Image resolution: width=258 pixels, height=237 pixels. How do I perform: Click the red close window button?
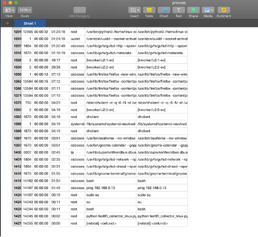pyautogui.click(x=4, y=2)
